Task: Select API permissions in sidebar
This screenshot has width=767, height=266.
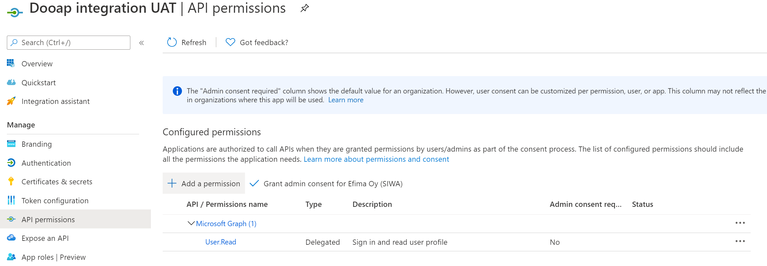Action: (75, 220)
